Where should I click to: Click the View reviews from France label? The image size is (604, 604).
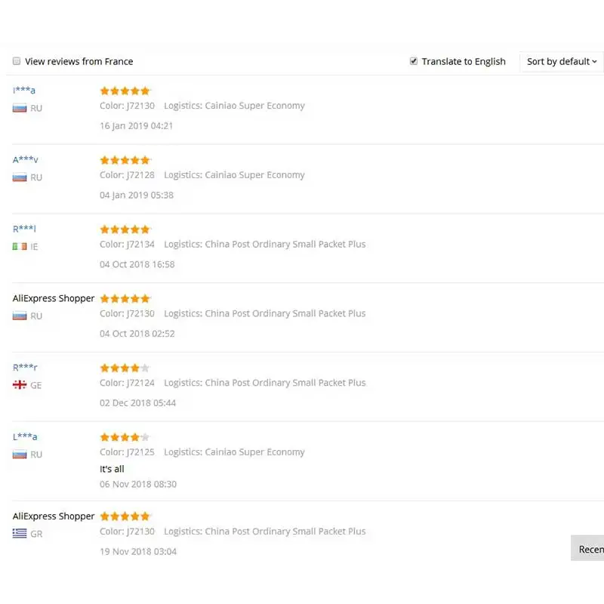coord(79,61)
